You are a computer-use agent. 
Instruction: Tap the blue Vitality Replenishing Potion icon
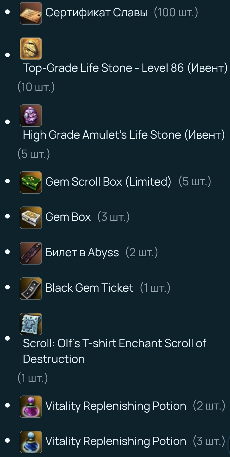coord(31,442)
